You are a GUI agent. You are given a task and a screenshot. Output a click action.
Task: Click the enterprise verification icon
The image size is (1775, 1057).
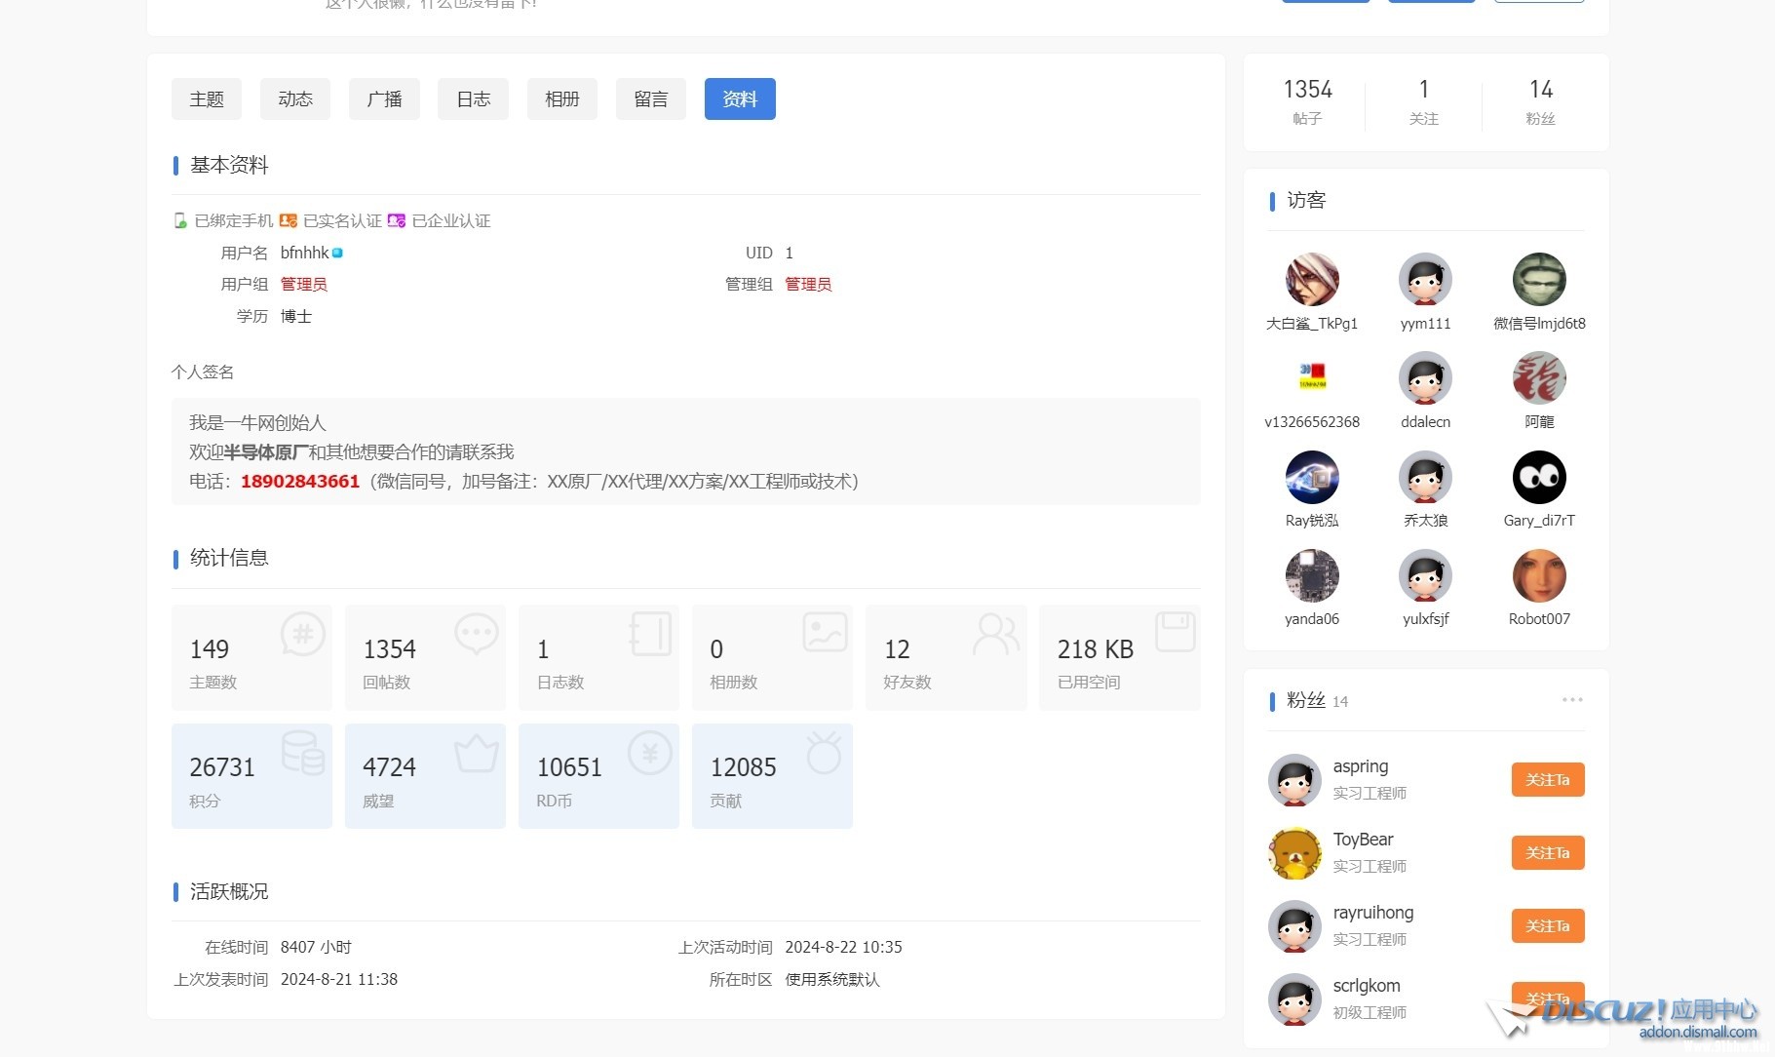[x=396, y=221]
